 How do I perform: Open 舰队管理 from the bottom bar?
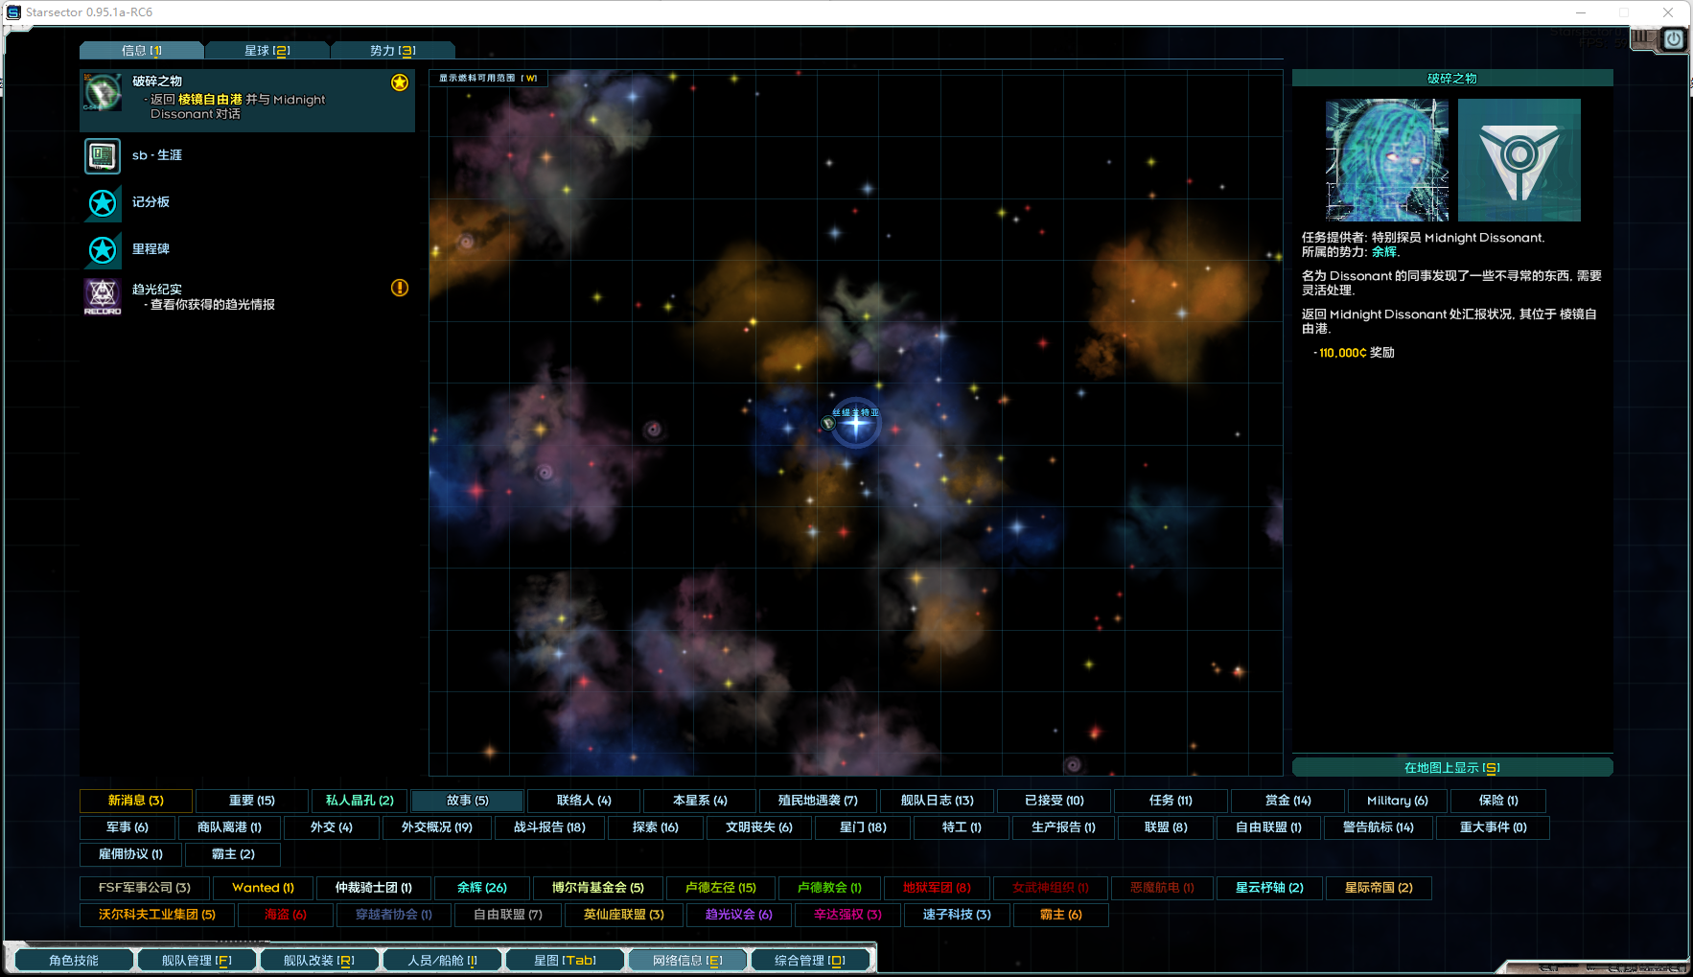197,960
